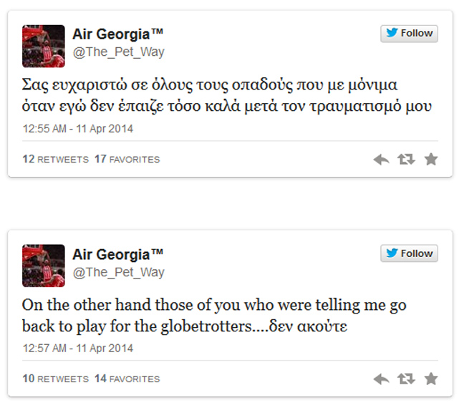View the 14 favorites list
464x408 pixels.
coord(127,379)
